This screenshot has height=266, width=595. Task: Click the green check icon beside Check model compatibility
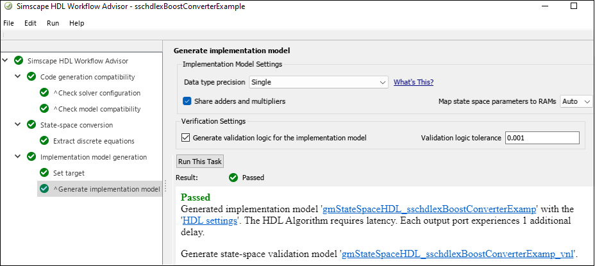click(44, 109)
